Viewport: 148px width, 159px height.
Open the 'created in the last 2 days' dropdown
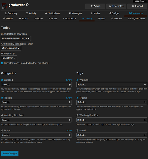pos(16,38)
